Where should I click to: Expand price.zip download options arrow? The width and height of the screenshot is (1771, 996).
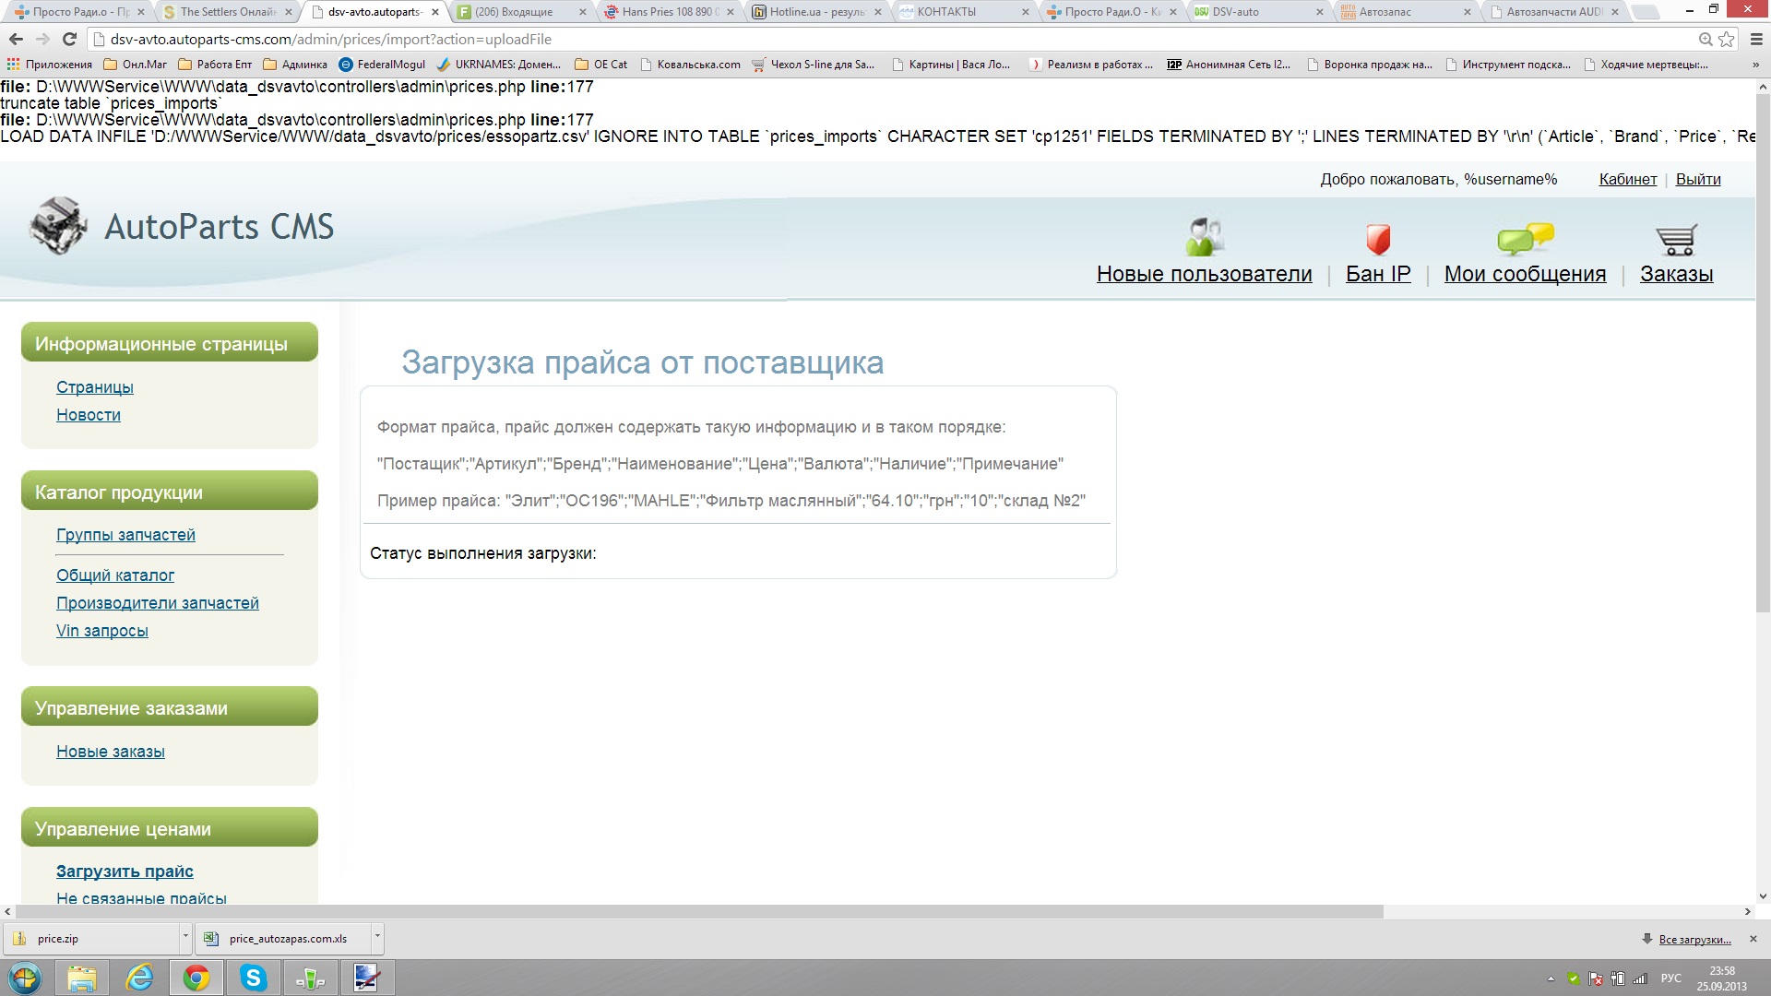pyautogui.click(x=185, y=938)
